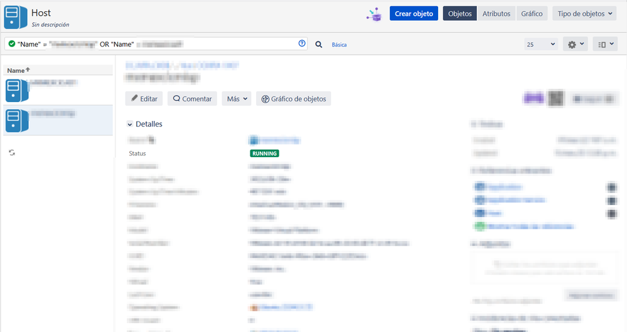Click the Status attribute label

coord(137,153)
